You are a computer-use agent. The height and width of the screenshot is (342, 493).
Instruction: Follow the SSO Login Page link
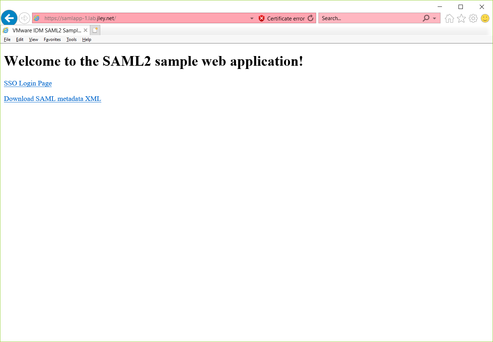point(28,83)
